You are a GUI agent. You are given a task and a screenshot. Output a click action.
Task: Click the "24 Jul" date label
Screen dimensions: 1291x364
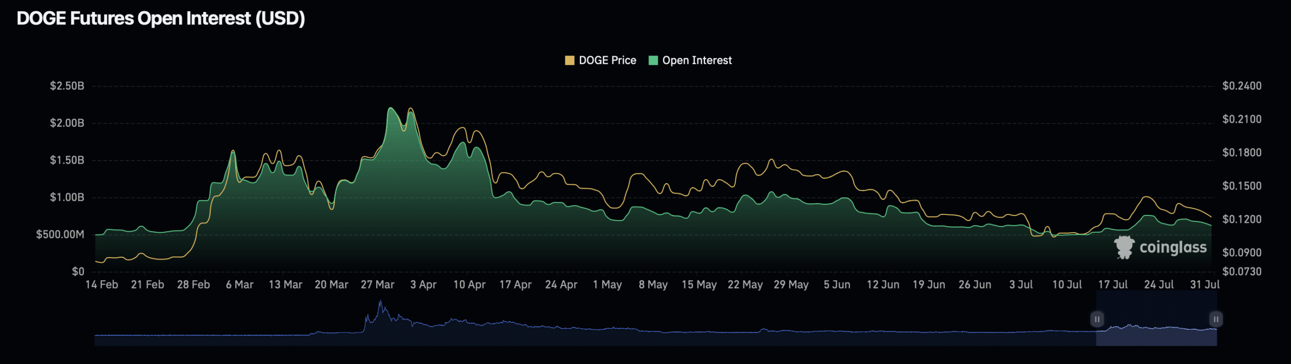pos(1159,285)
